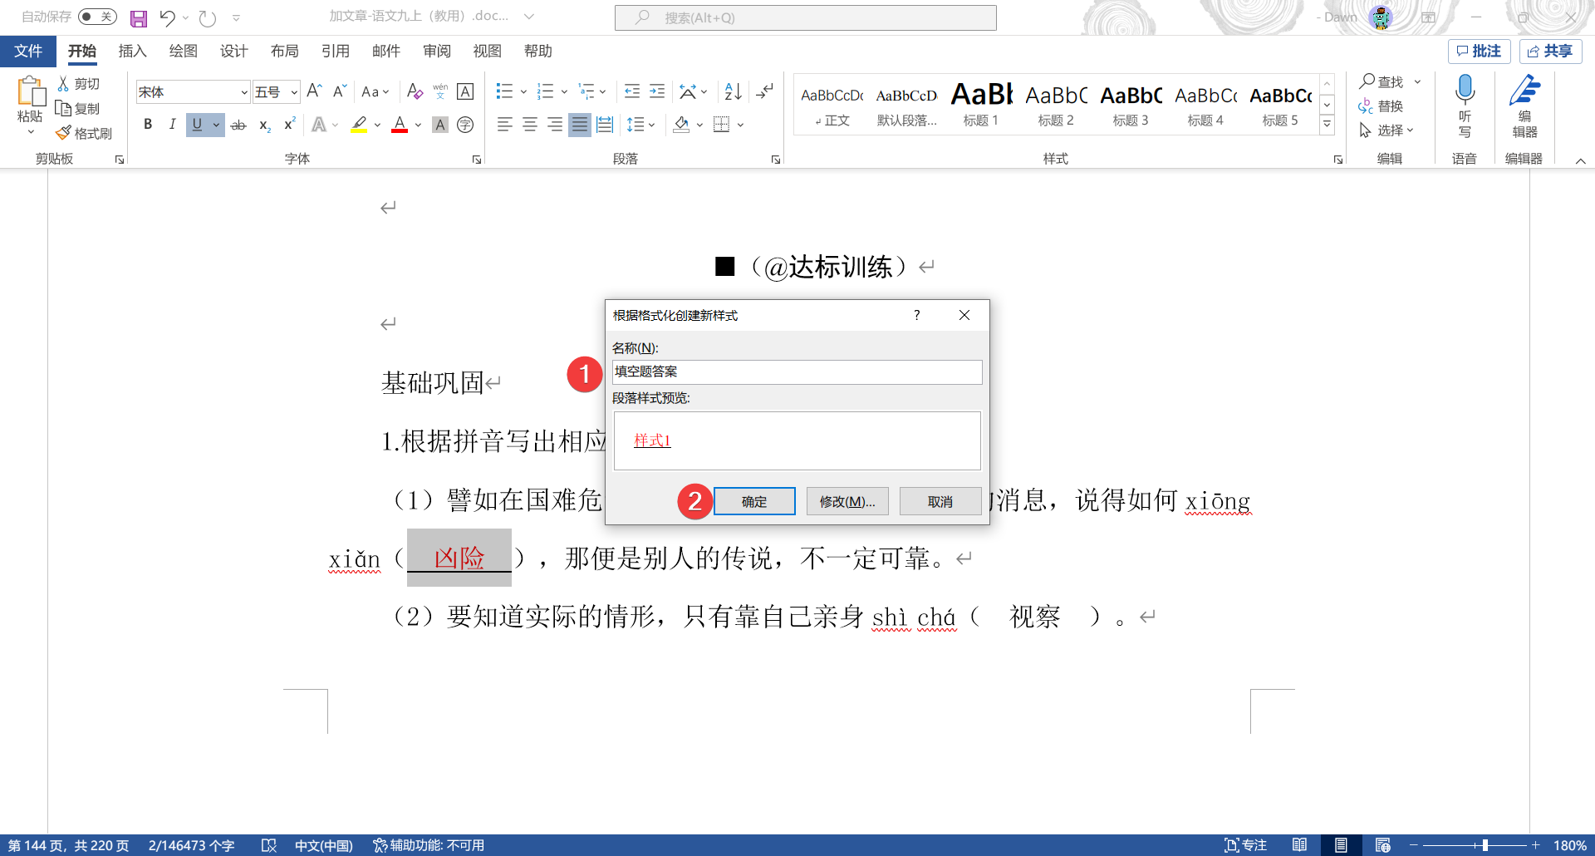
Task: Click the 共享 share button
Action: 1550,52
